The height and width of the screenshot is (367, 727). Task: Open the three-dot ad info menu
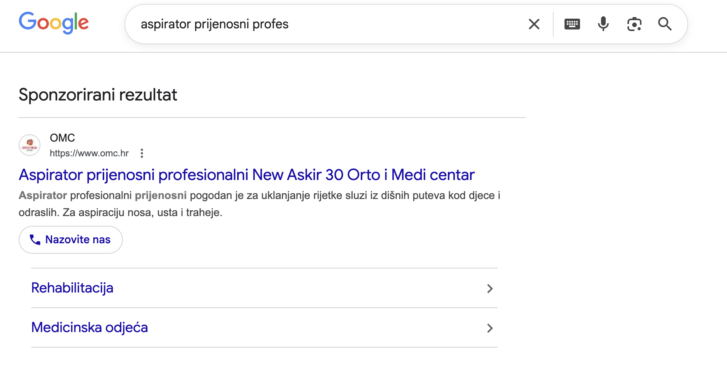(142, 153)
